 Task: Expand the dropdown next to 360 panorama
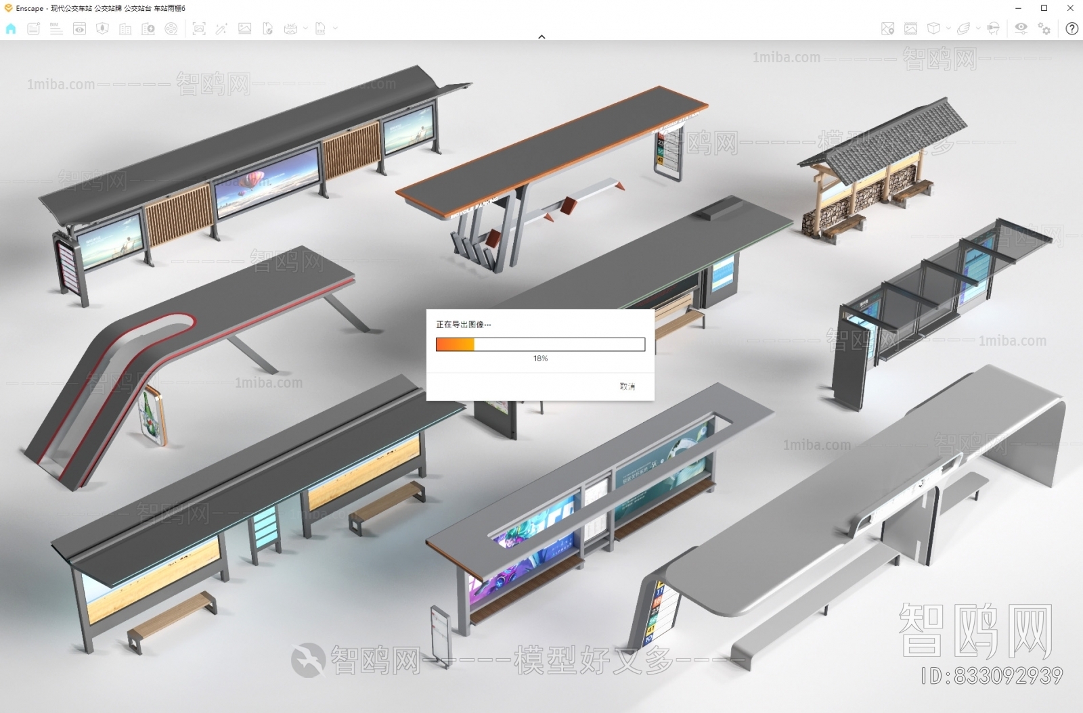click(x=305, y=28)
